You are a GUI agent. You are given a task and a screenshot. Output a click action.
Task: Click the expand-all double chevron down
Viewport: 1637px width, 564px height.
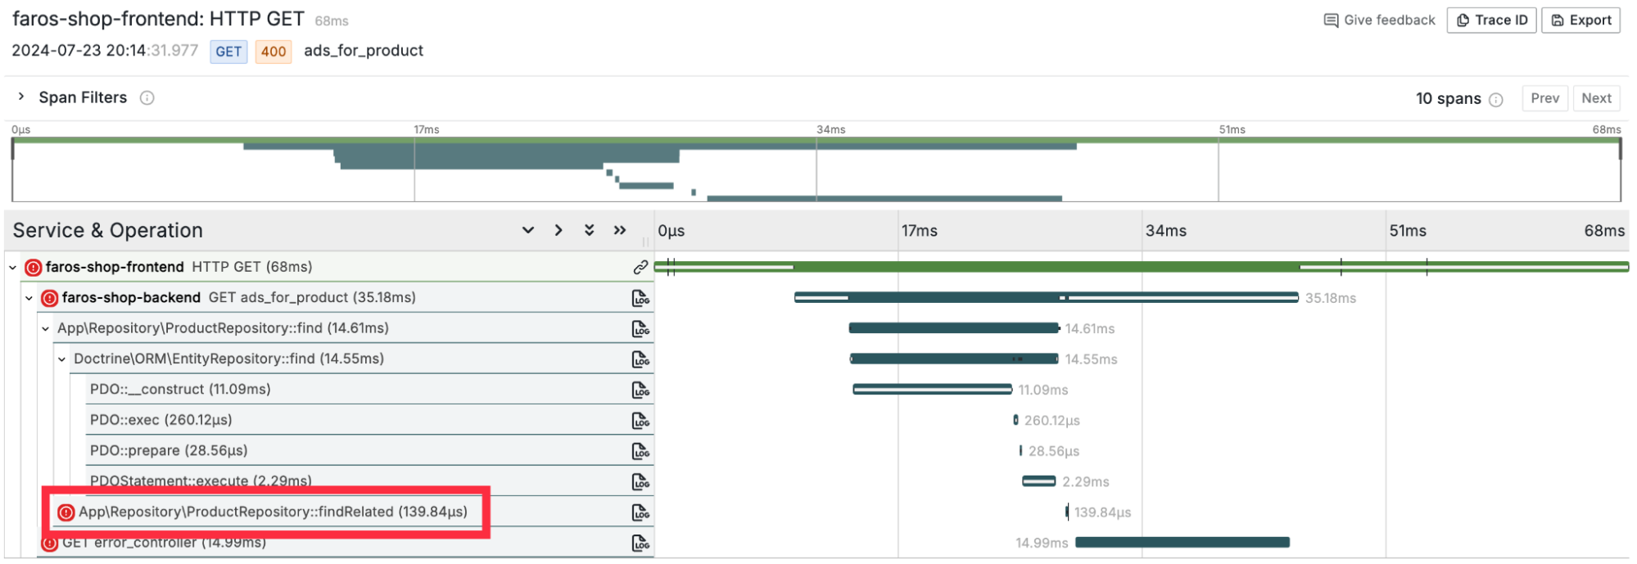point(589,230)
